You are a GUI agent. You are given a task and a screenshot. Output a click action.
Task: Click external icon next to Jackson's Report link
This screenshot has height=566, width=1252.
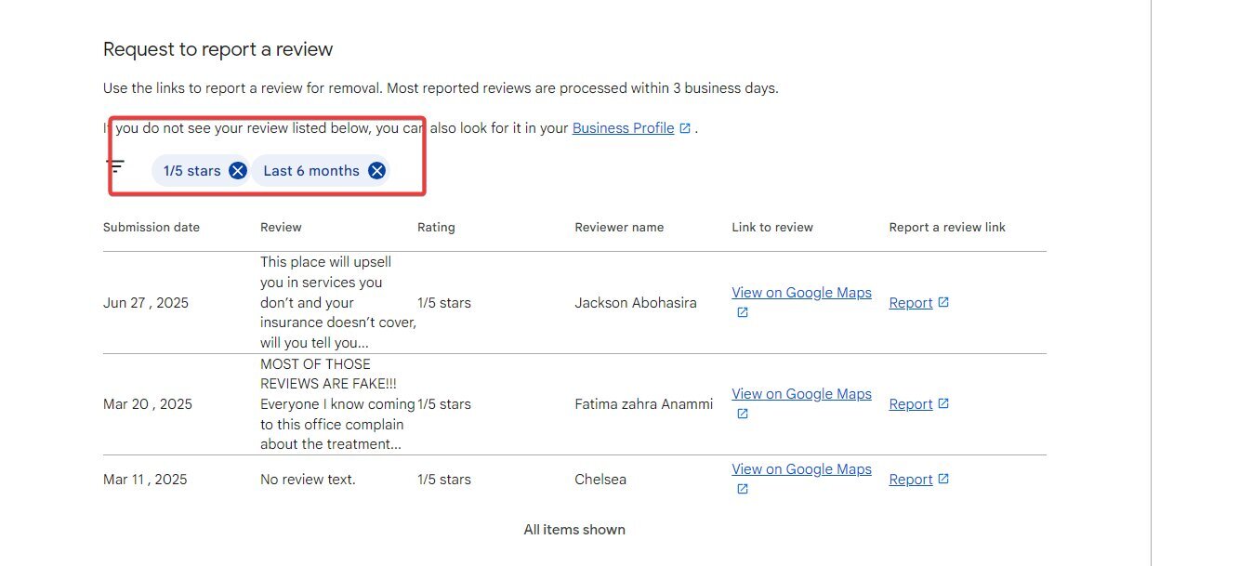[943, 302]
